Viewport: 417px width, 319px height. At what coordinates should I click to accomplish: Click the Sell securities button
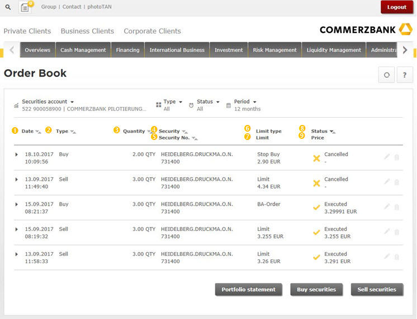pyautogui.click(x=377, y=289)
